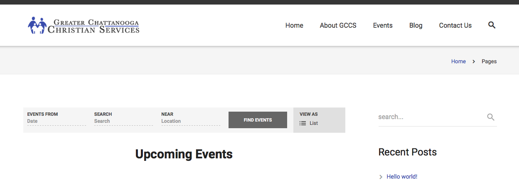Focus the Events From date field

coord(57,121)
